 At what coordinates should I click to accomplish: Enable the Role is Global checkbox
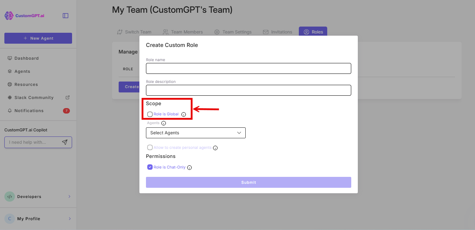[x=150, y=114]
